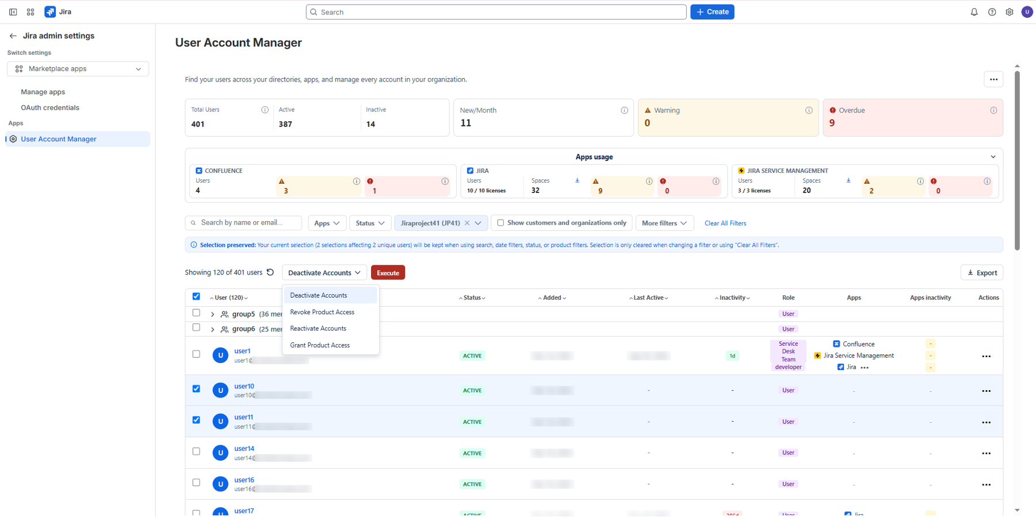Open the Status filter dropdown
The image size is (1036, 517).
point(370,223)
